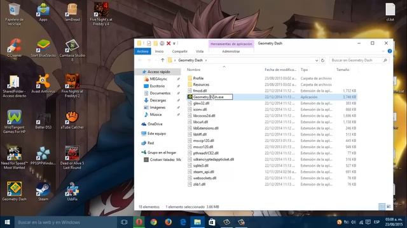Sort by the Tipo column header
407x228 pixels.
coord(304,70)
